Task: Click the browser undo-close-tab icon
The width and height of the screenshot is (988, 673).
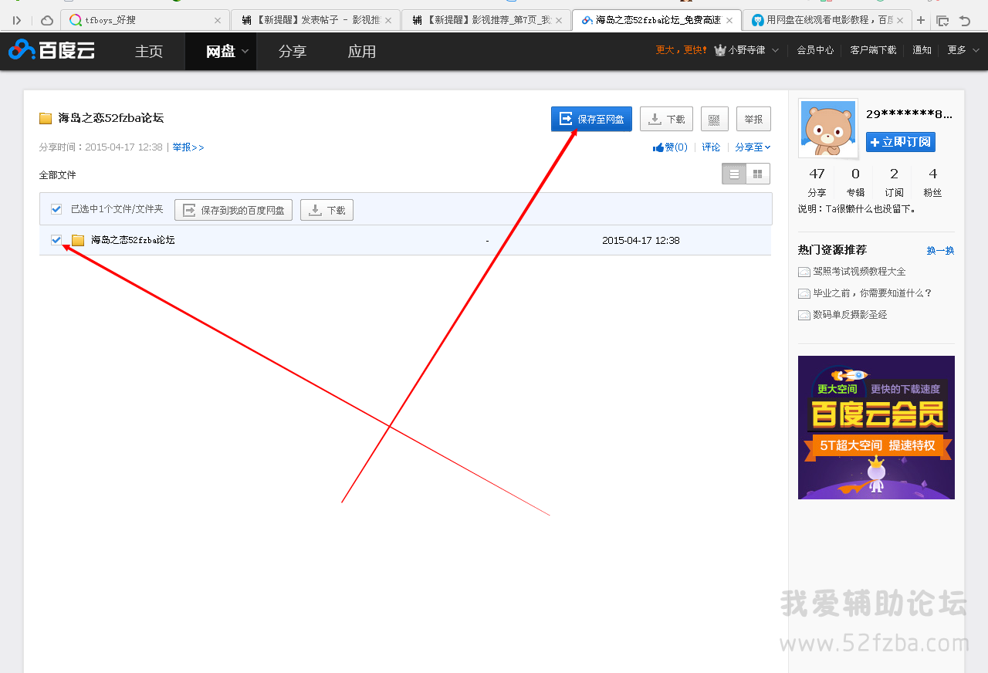Action: click(x=965, y=21)
